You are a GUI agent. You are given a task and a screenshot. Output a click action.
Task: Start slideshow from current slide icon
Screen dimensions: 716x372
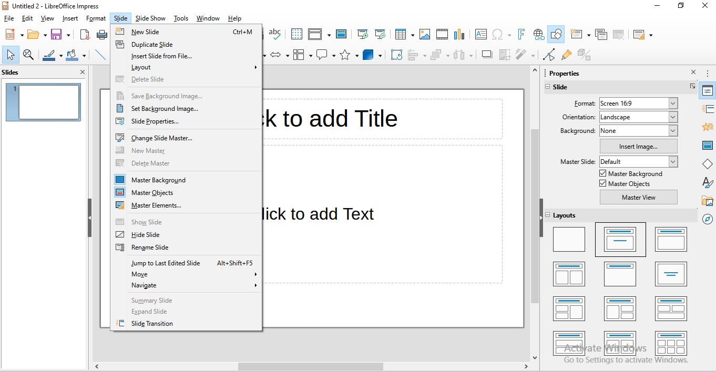[380, 34]
